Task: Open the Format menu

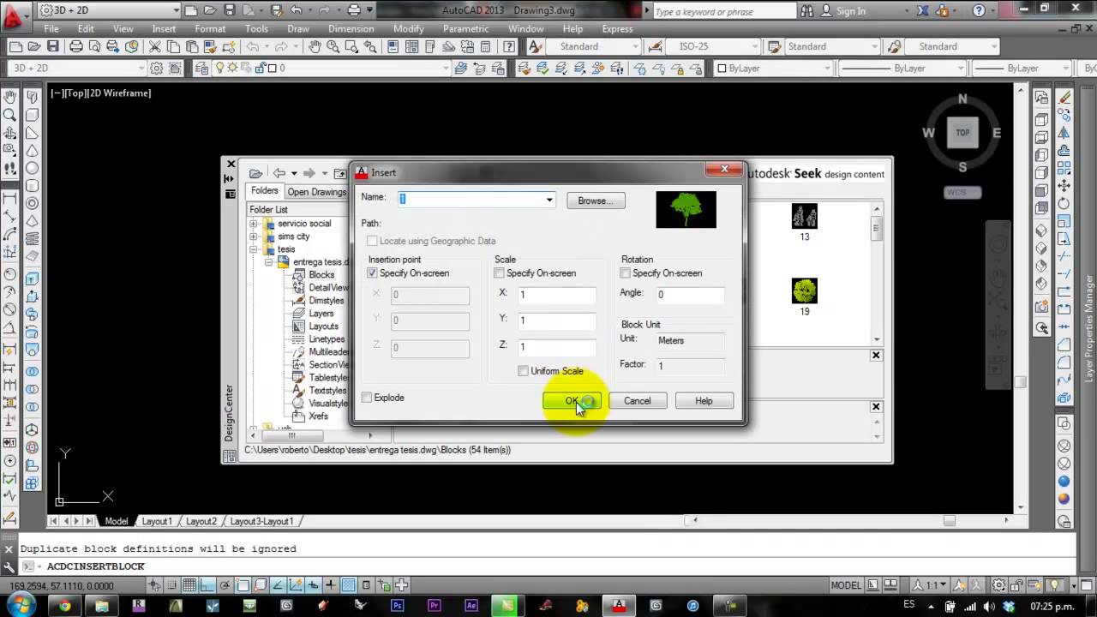Action: click(210, 28)
